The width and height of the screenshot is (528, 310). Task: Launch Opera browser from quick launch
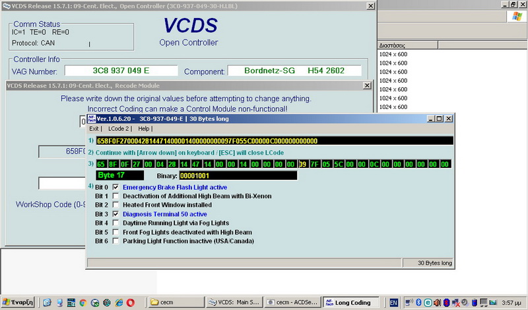130,303
